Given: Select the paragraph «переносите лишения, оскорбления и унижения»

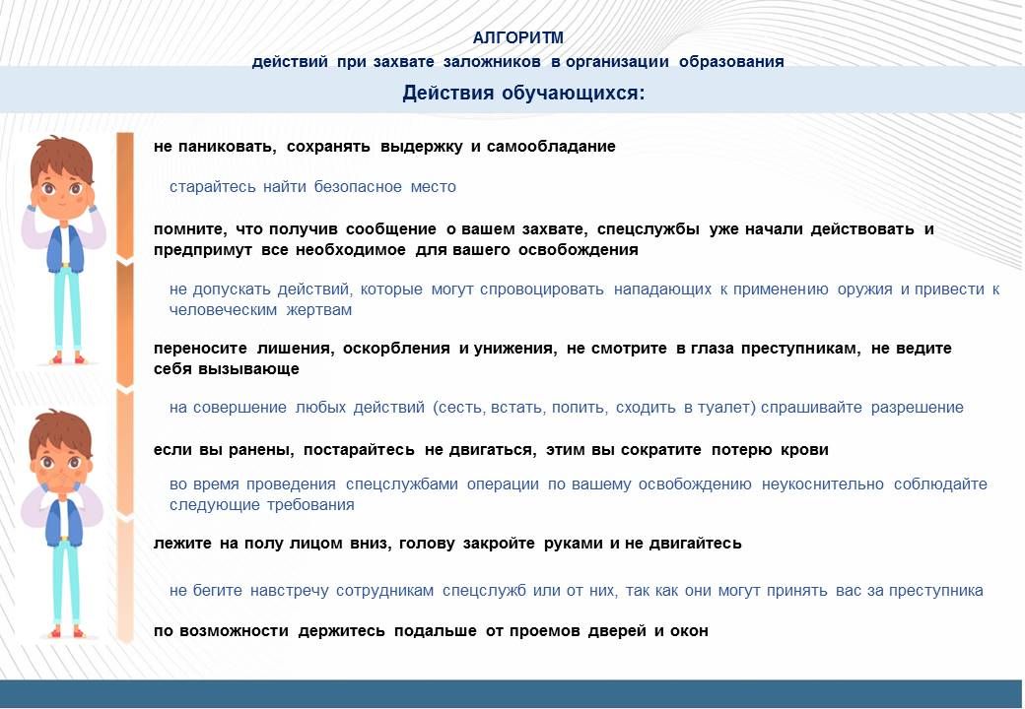Looking at the screenshot, I should pos(552,358).
